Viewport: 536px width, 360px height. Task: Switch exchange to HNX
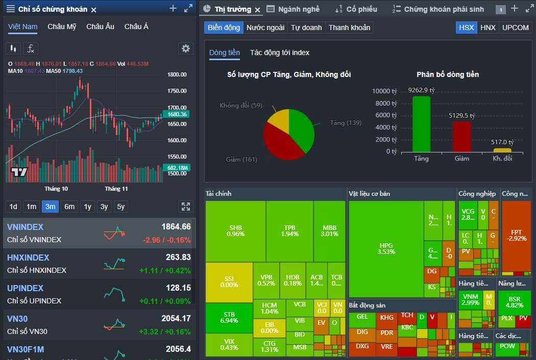(x=488, y=28)
